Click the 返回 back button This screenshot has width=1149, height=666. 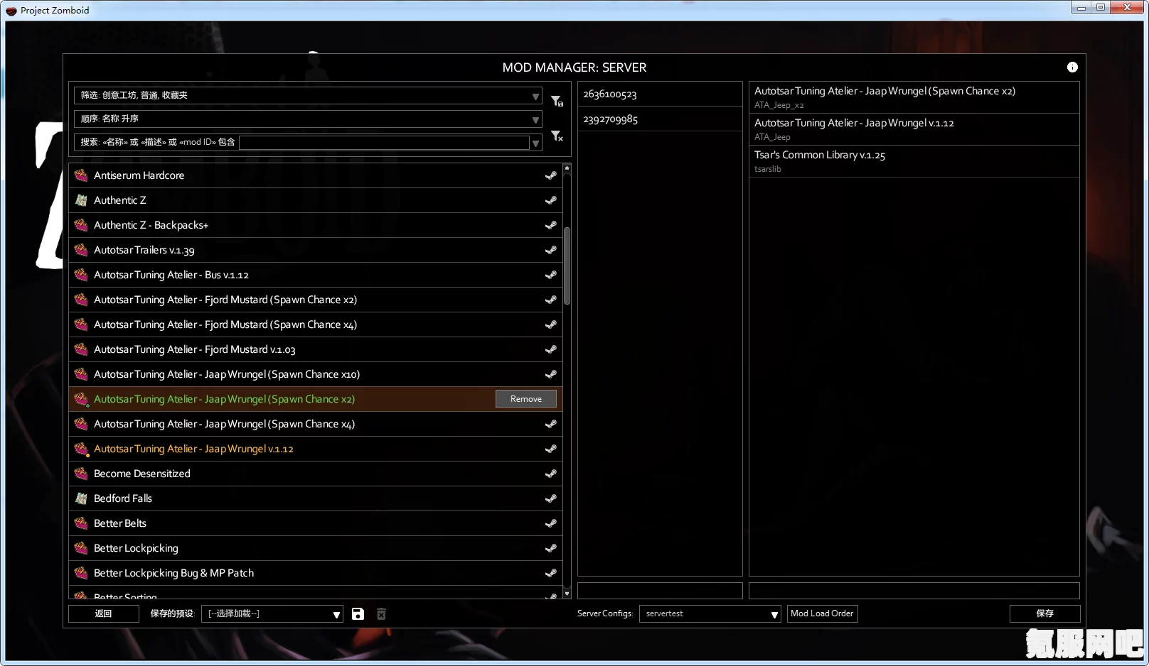click(104, 613)
